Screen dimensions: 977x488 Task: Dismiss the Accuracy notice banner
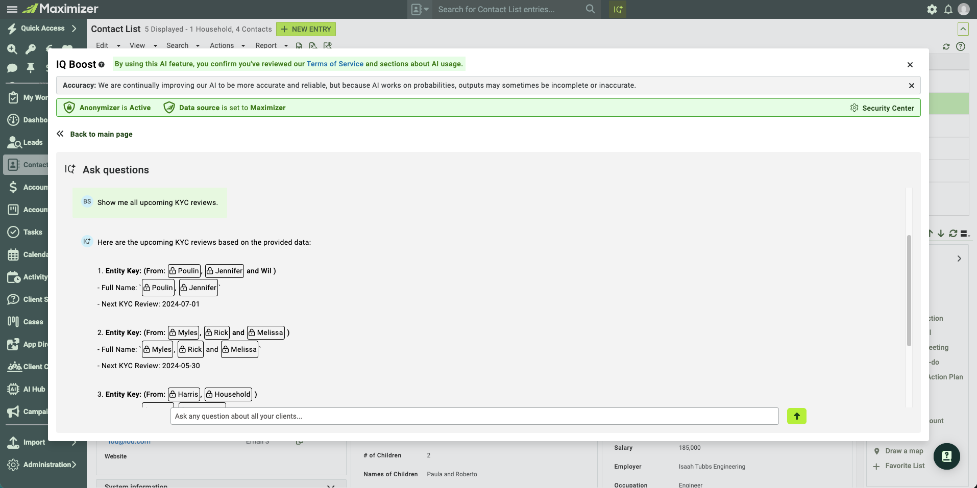(x=911, y=86)
